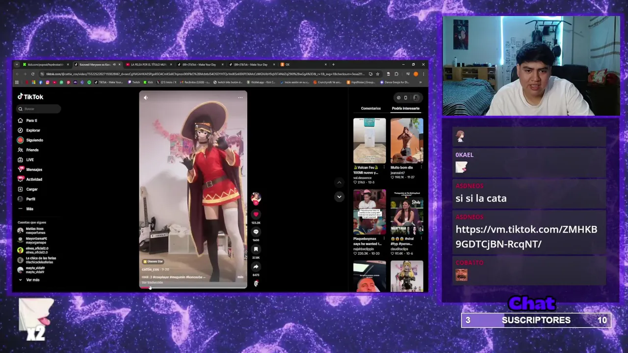This screenshot has width=628, height=353.
Task: Open the Siguiendo feed
Action: pos(30,140)
